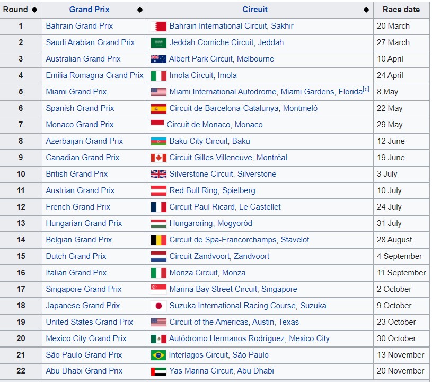Select the '13 November' race date cell
The image size is (432, 382).
401,355
